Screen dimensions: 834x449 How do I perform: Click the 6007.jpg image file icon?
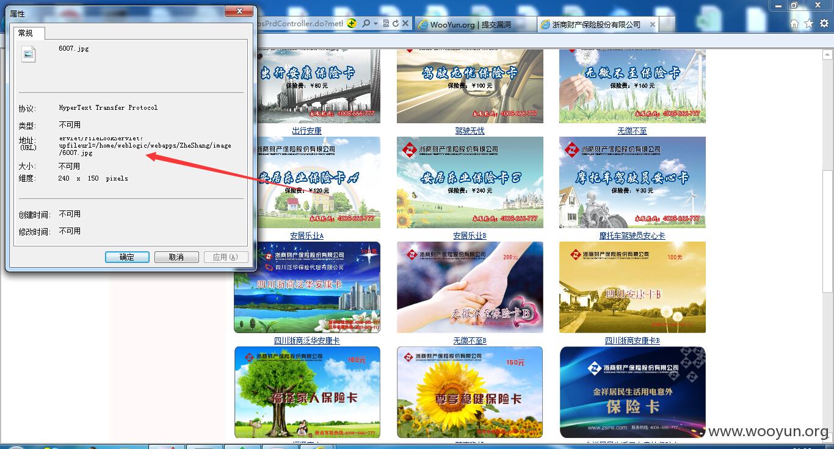coord(28,54)
